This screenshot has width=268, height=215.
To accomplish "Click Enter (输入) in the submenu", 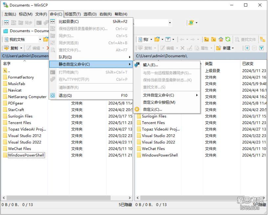I will point(167,65).
